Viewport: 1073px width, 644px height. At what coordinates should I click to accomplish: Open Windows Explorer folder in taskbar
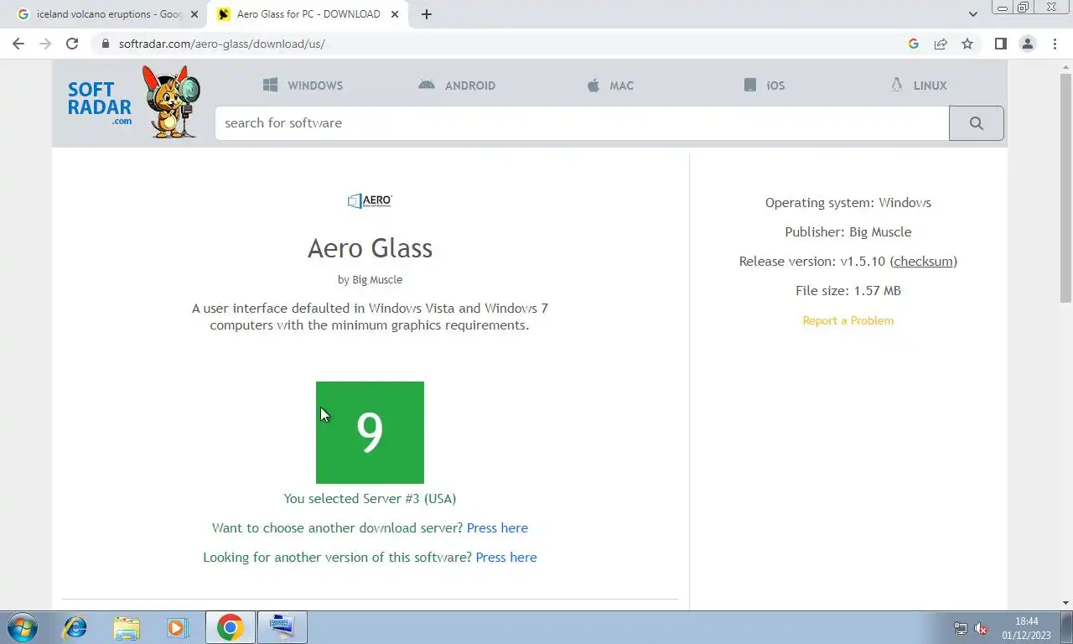(127, 627)
